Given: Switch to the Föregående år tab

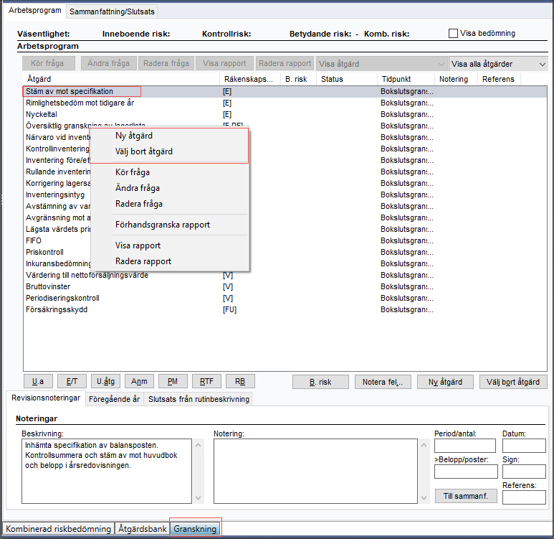Looking at the screenshot, I should tap(115, 399).
